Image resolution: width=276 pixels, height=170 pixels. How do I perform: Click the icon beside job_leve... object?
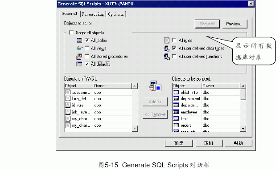tap(68, 112)
